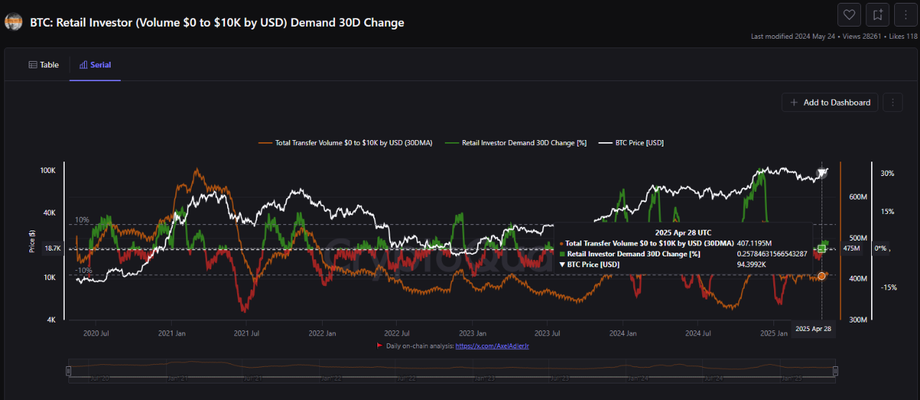Click the bar chart icon in the Serial tab
Viewport: 920px width, 400px height.
tap(83, 65)
